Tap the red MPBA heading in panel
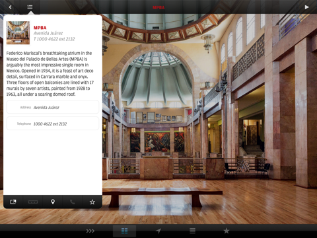Screen dimensions: 317x238 pyautogui.click(x=40, y=28)
